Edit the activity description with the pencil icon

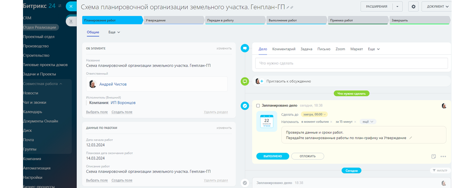click(411, 138)
